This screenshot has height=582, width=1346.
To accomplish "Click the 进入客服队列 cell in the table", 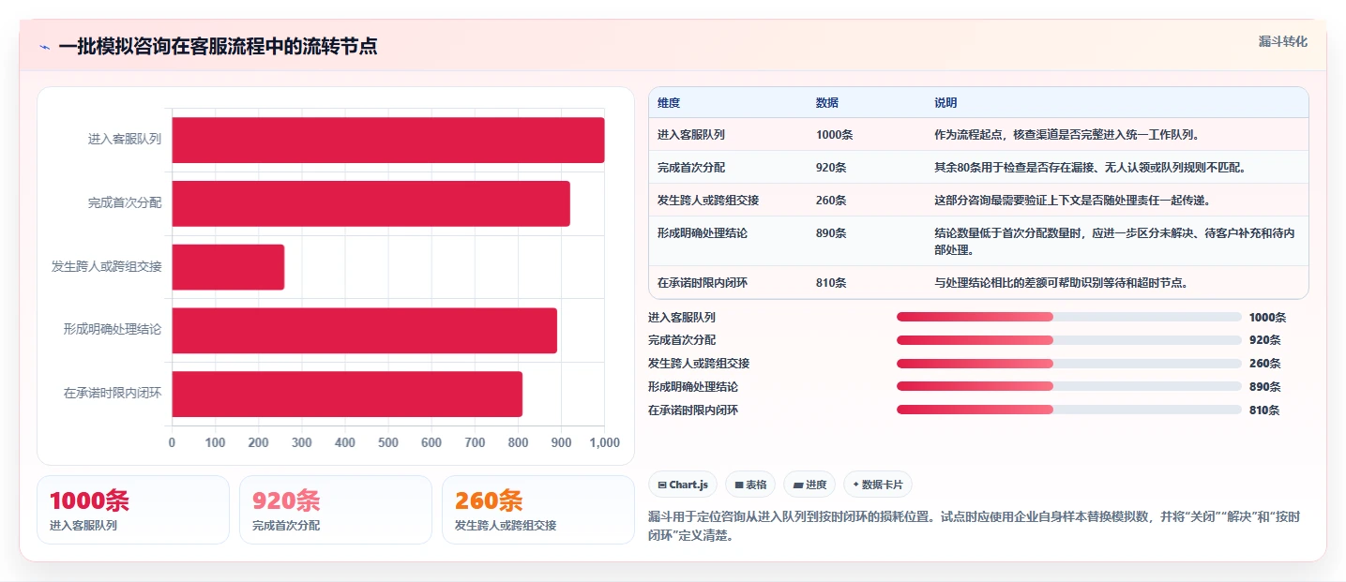I will [691, 134].
